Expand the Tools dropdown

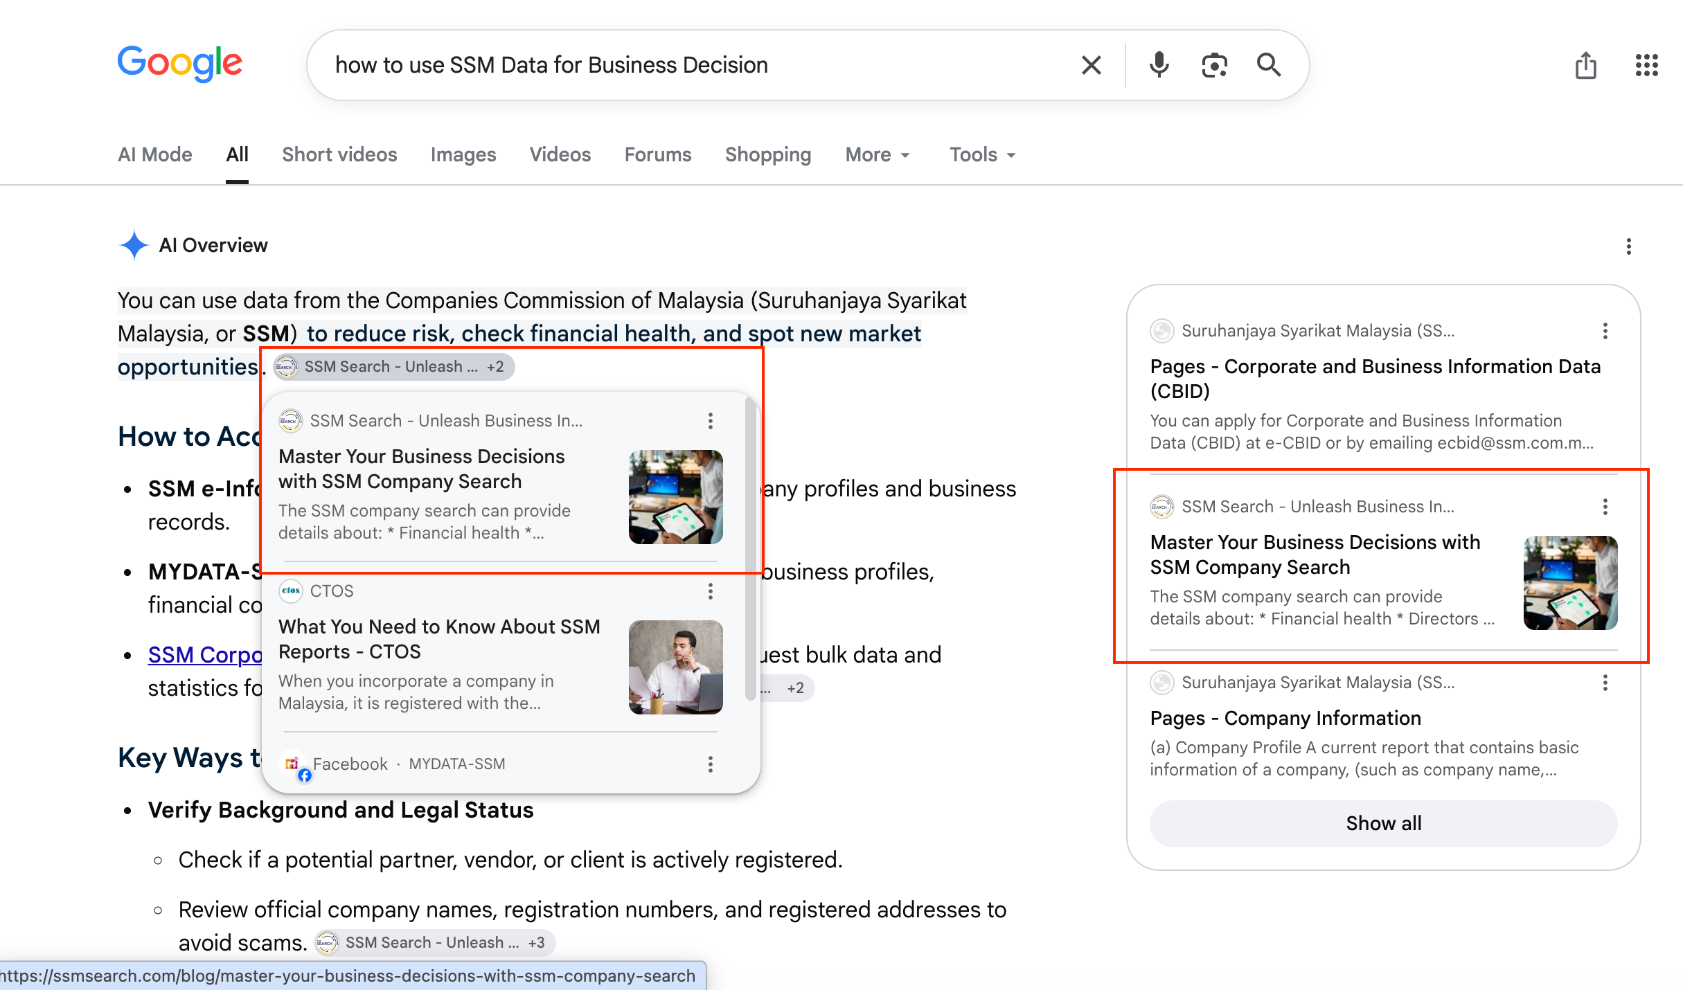(983, 154)
